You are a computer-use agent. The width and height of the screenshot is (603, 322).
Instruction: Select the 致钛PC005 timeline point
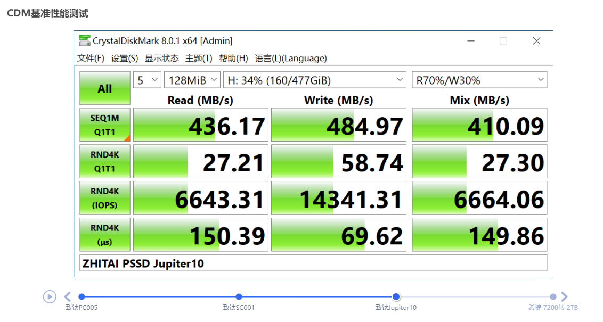[82, 296]
